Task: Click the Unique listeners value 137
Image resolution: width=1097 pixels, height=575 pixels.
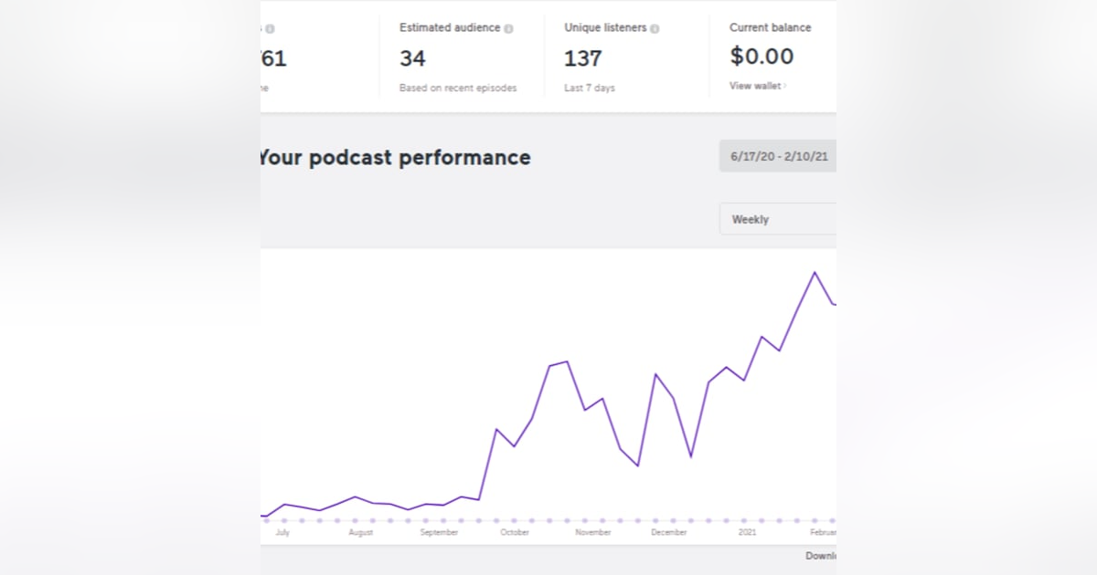Action: click(582, 58)
